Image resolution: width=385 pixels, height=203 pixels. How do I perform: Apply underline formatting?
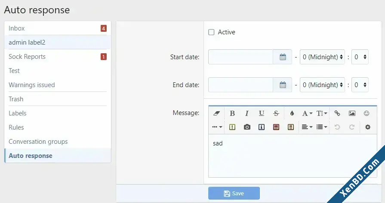point(262,113)
